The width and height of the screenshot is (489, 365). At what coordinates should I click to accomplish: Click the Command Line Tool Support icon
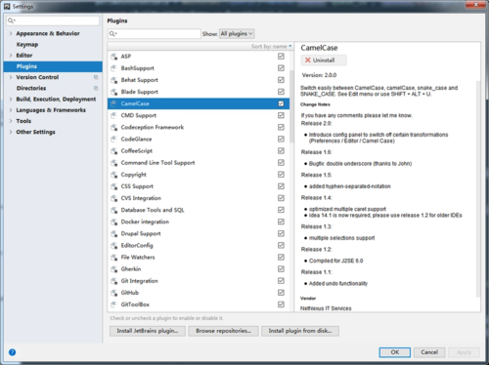[x=113, y=163]
